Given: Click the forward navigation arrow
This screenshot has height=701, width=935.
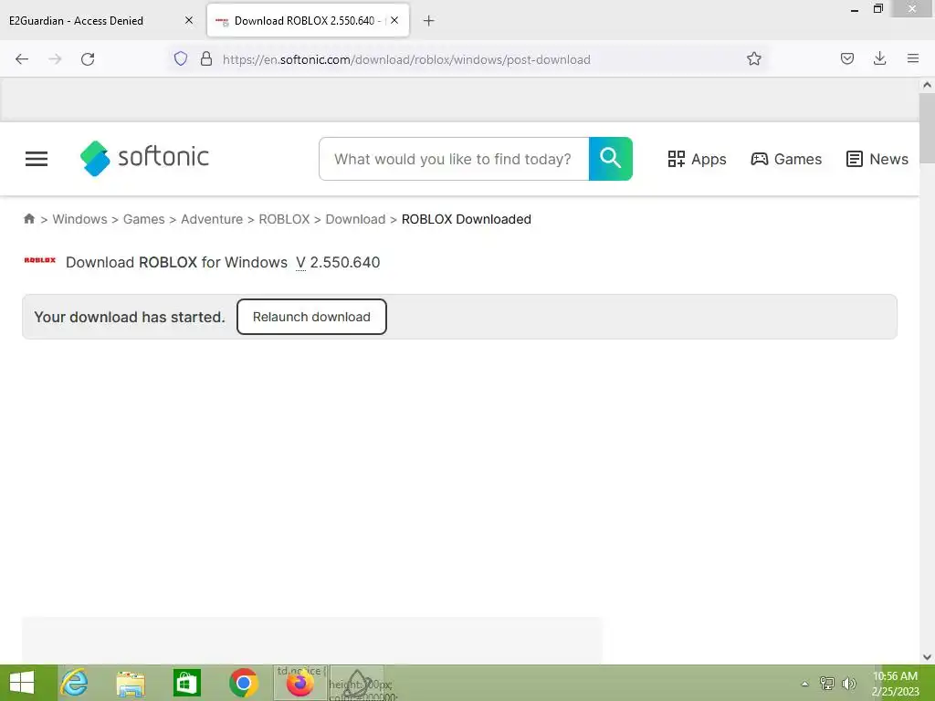Looking at the screenshot, I should coord(55,59).
